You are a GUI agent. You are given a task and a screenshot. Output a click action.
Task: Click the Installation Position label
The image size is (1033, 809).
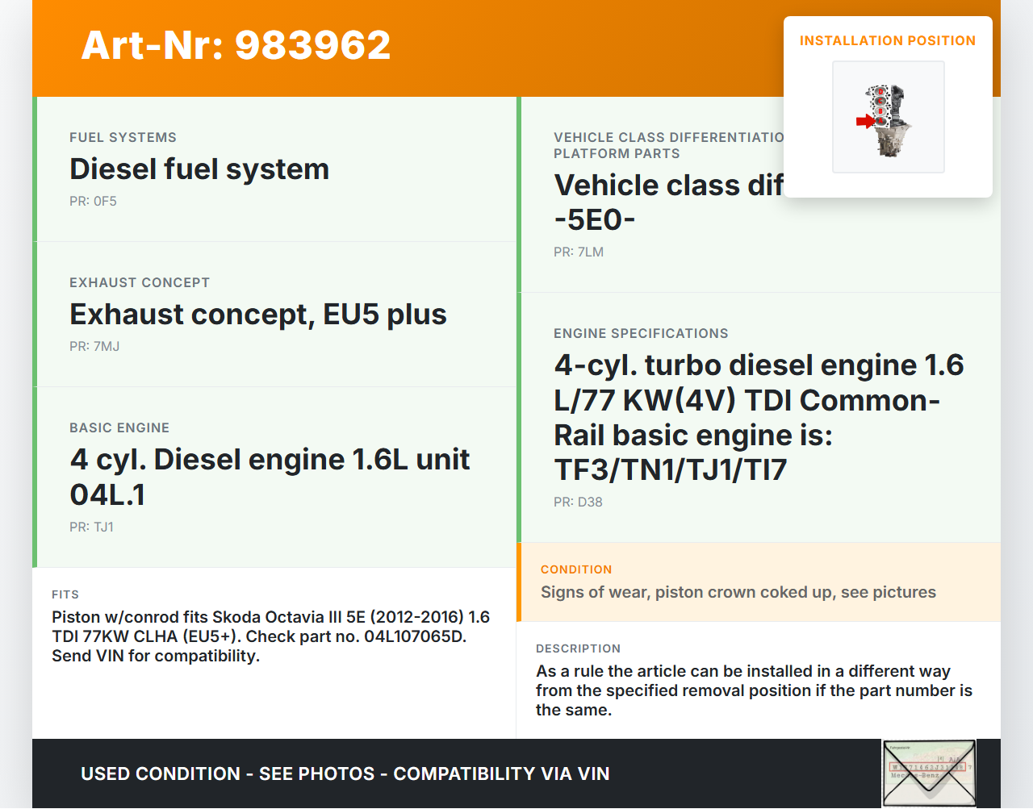pos(887,40)
